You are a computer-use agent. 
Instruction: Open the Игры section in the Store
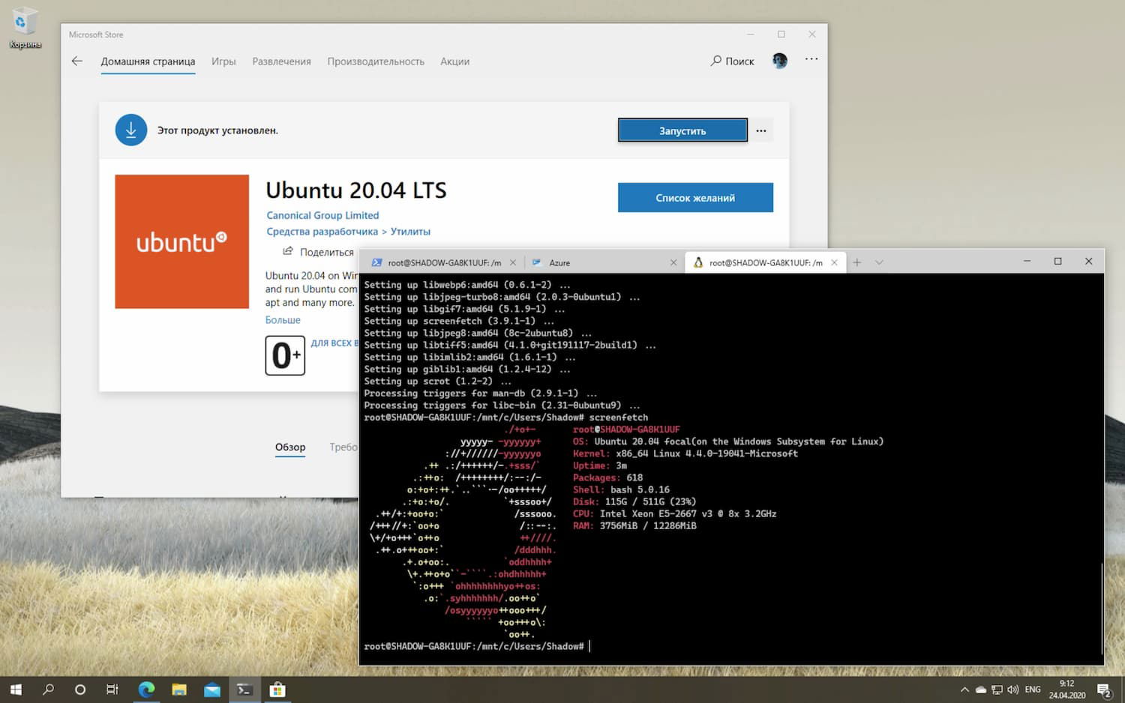223,61
